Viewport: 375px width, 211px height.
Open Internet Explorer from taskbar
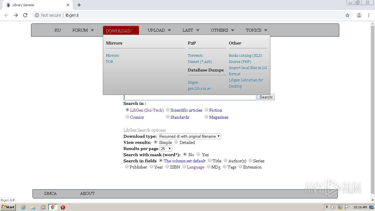[23, 207]
